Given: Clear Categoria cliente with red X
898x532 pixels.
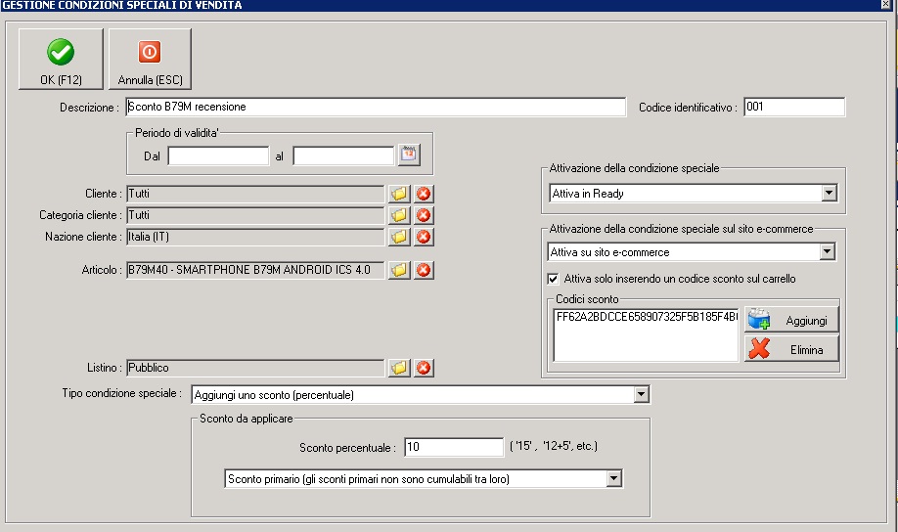Looking at the screenshot, I should tap(424, 215).
